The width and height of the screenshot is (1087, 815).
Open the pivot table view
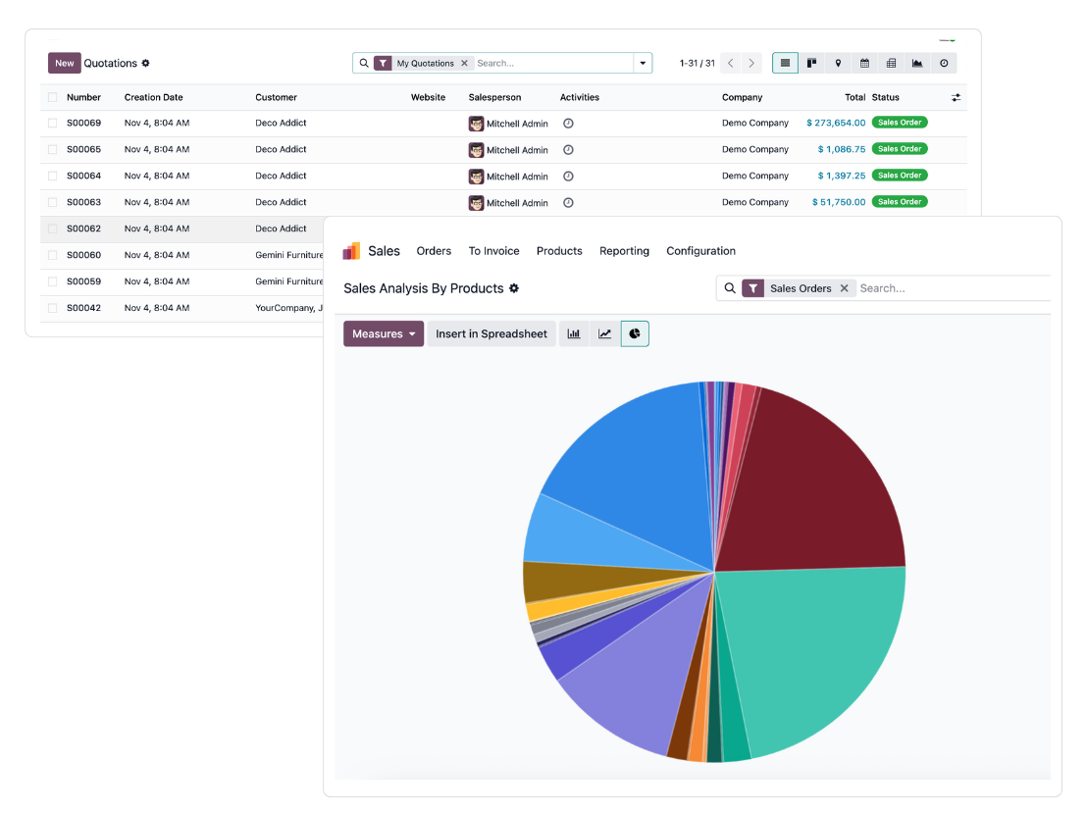coord(891,63)
